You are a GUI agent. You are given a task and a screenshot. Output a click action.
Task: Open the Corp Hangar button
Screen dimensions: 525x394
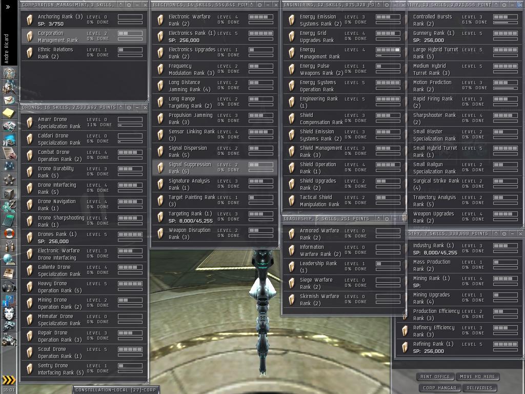point(439,388)
